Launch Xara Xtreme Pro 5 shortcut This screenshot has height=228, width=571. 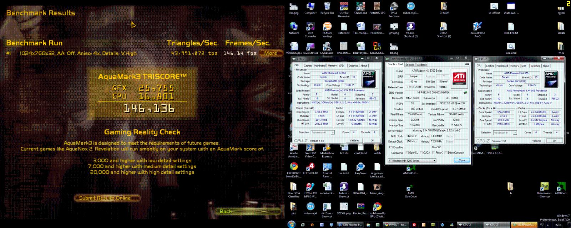coord(477,30)
